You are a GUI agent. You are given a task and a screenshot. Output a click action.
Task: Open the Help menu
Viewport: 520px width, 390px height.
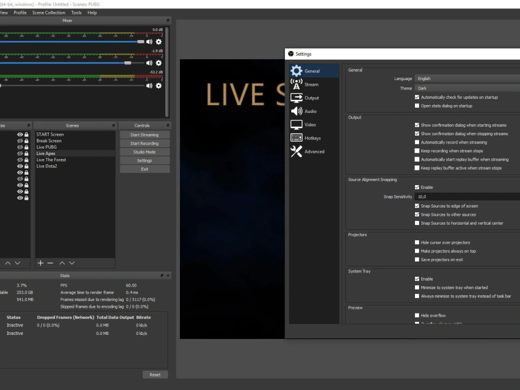[92, 12]
